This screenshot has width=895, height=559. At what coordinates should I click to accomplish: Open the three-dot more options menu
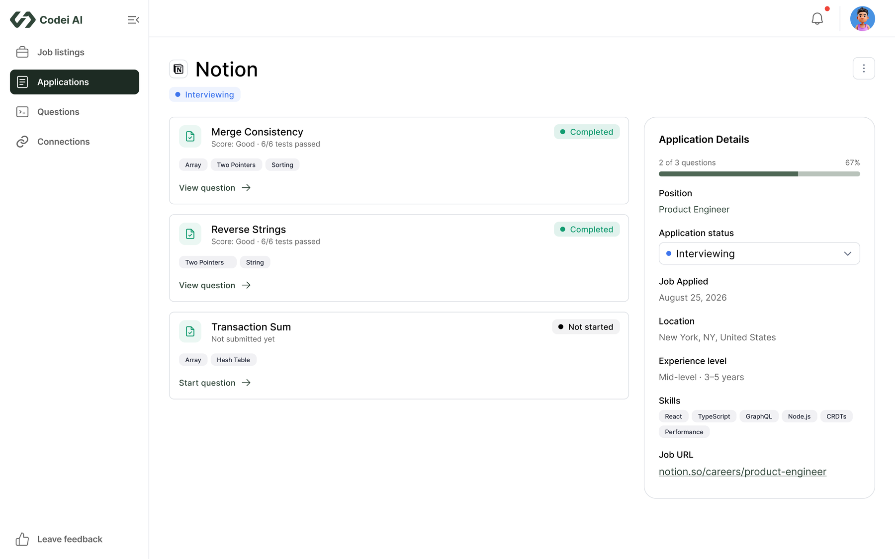pos(864,69)
